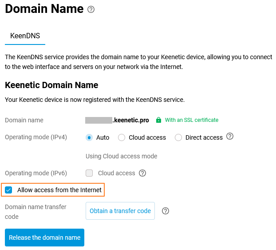
Task: Show help for Obtain a transfer code
Action: (166, 211)
